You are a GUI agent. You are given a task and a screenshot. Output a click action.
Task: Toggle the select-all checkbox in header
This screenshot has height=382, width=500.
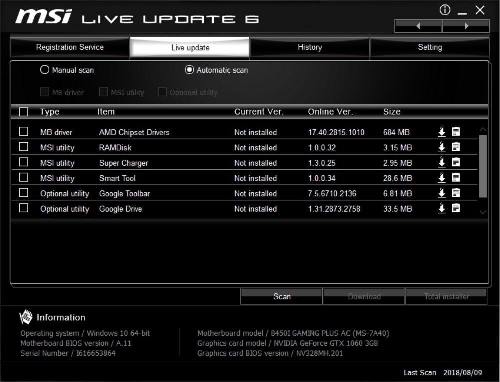24,112
